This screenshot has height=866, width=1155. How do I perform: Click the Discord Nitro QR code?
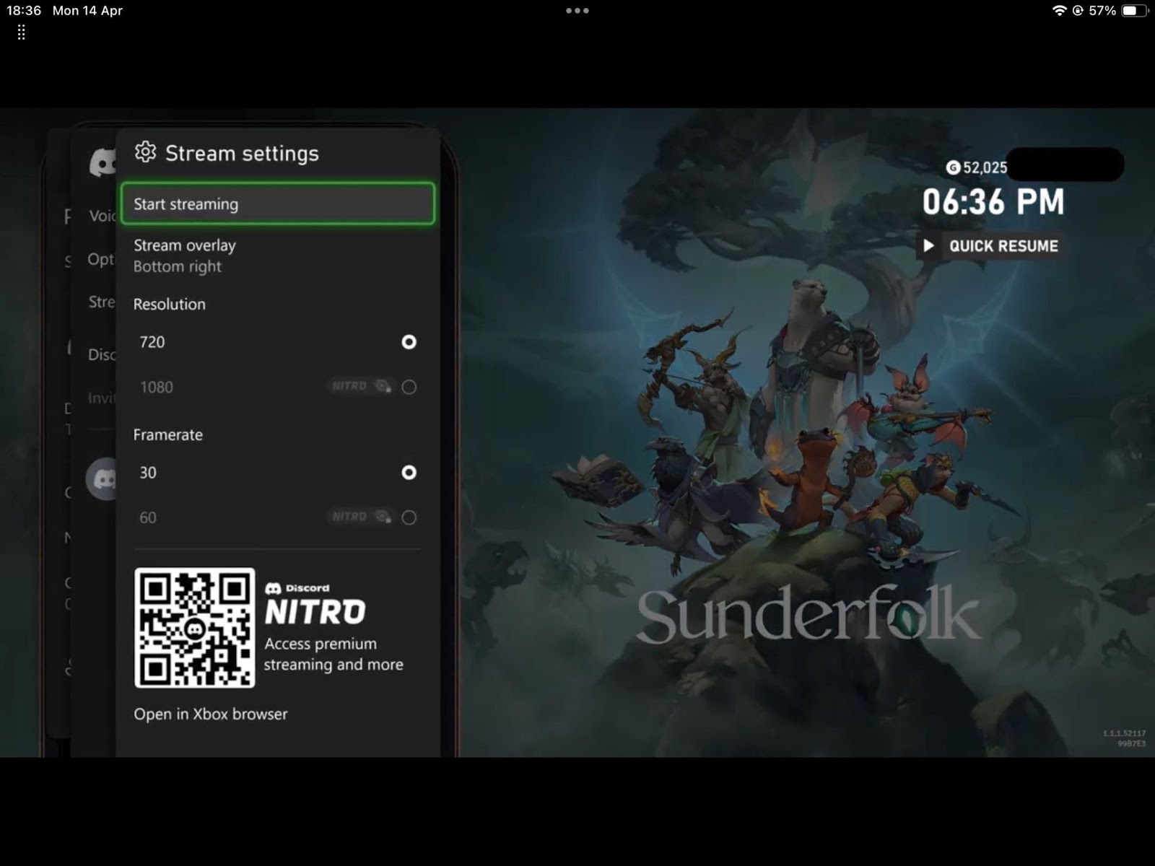pos(195,628)
